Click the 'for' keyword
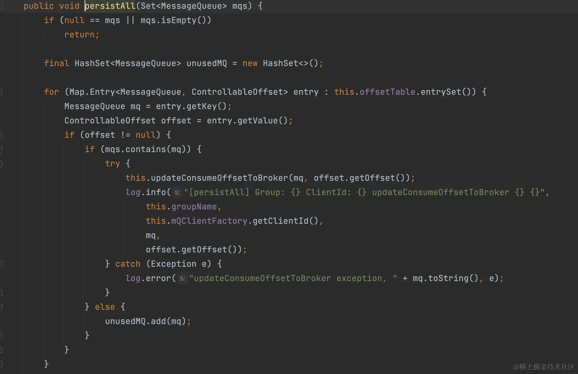This screenshot has height=374, width=578. pos(51,92)
